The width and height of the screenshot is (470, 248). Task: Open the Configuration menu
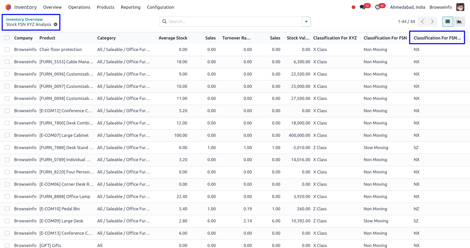[x=160, y=7]
